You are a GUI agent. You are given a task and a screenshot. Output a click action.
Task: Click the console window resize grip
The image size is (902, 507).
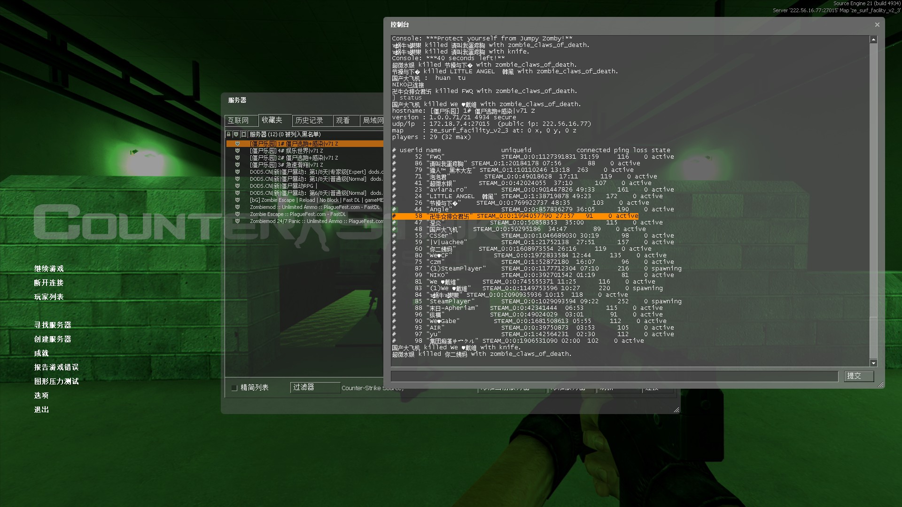coord(881,384)
